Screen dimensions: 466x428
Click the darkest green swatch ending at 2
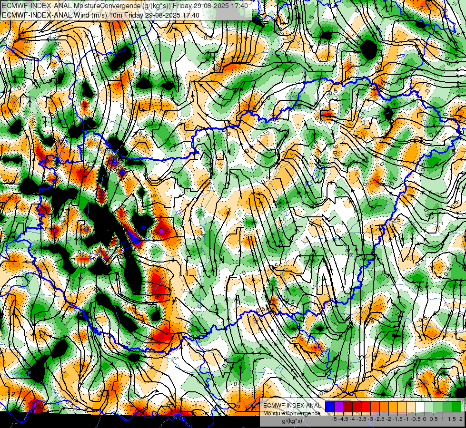456,407
